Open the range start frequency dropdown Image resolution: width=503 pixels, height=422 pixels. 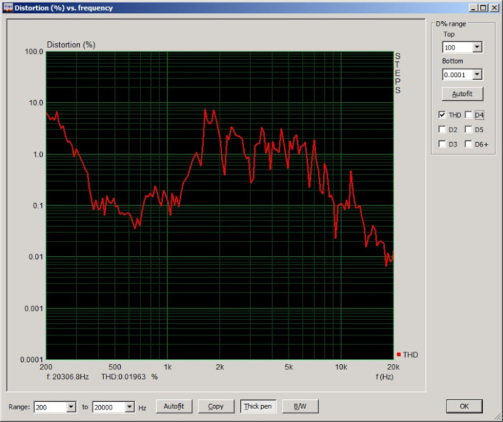(71, 407)
